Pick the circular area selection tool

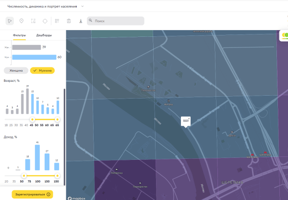coord(45,21)
